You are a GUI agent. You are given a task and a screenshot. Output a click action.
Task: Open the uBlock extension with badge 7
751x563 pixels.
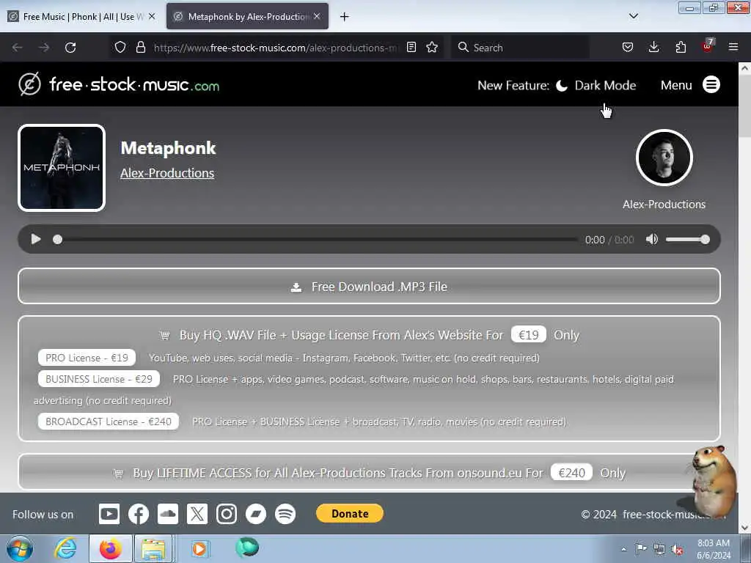708,46
